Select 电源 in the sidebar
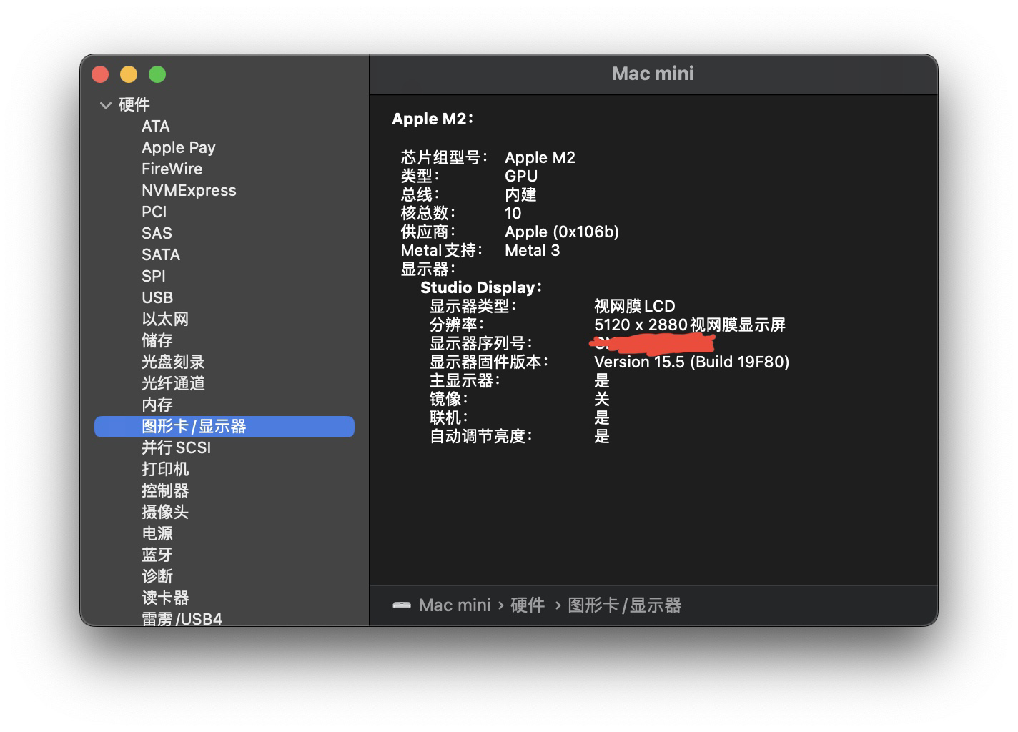 (157, 533)
